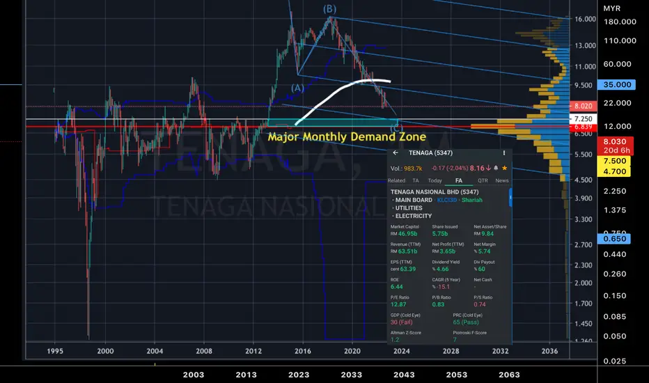This screenshot has height=383, width=649.
Task: Set a price alert with the bell icon
Action: pos(496,168)
